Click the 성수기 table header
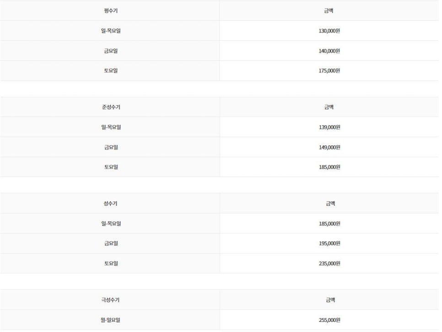 (110, 203)
